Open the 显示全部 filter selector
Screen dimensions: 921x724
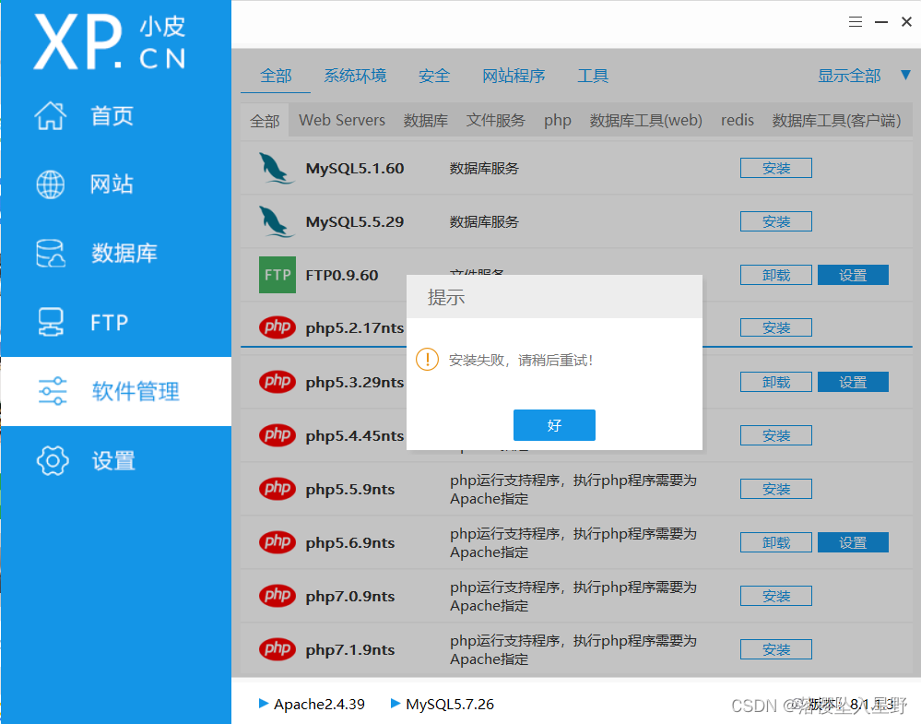click(x=849, y=76)
